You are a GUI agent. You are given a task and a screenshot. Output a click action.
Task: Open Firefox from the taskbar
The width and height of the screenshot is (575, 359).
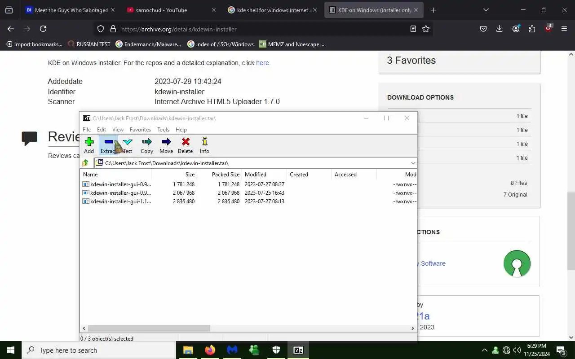tap(210, 350)
